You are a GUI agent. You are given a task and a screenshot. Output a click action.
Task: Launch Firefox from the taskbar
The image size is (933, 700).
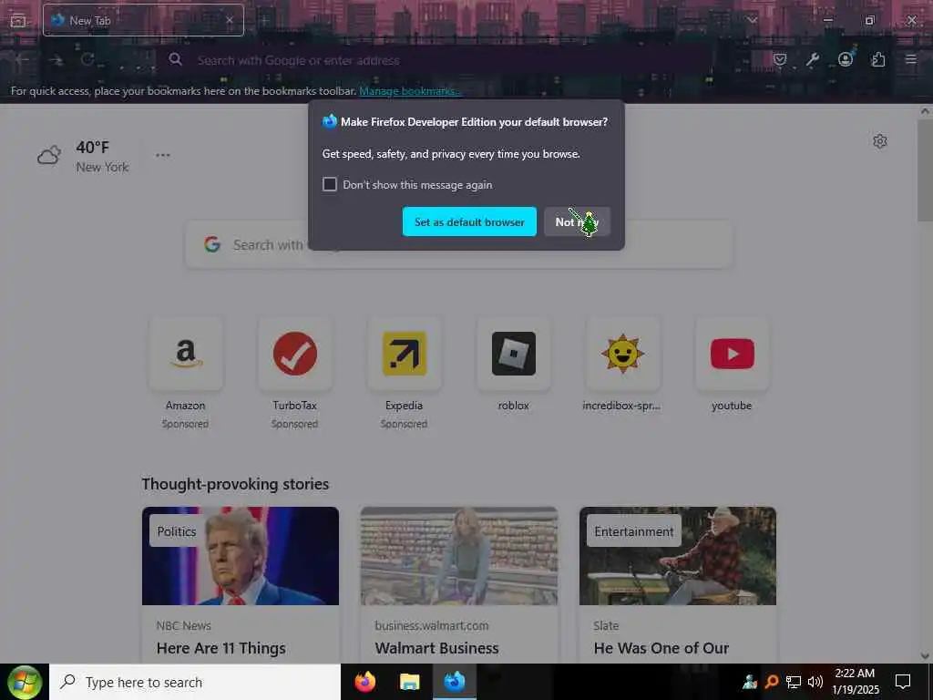[x=365, y=682]
